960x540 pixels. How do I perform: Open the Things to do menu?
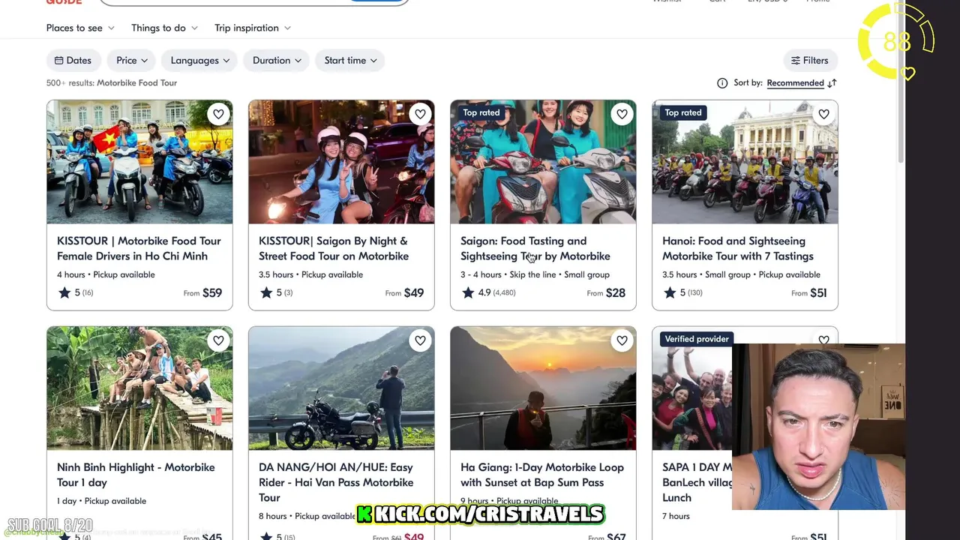[164, 28]
